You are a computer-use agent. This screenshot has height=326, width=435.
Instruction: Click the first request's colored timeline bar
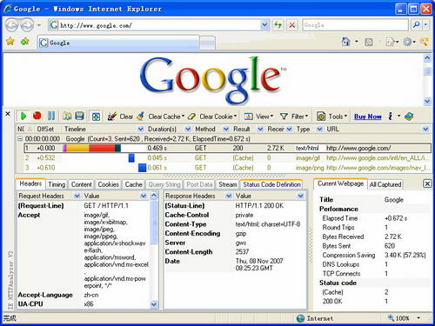click(91, 149)
